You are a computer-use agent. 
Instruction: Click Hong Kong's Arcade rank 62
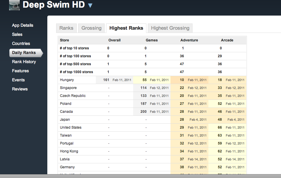click(220, 151)
